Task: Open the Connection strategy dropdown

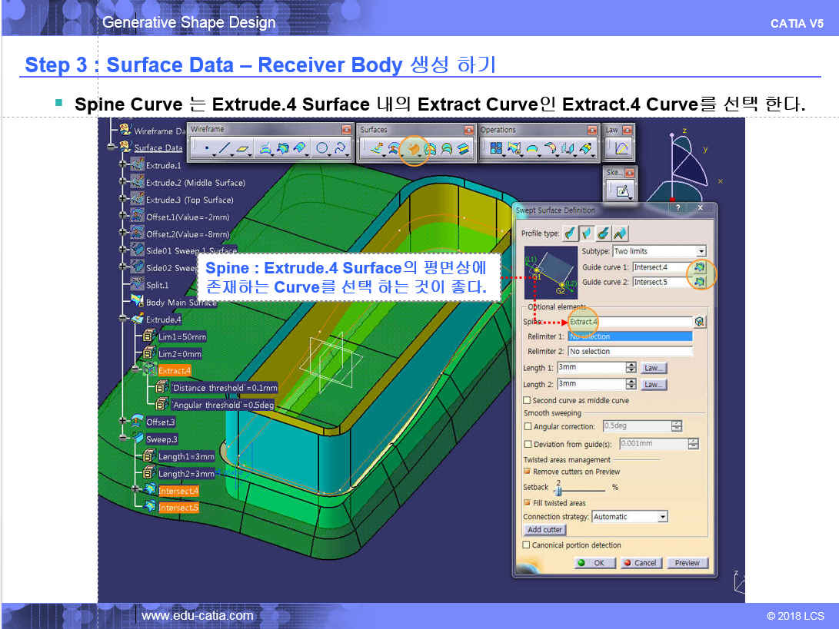Action: 662,517
